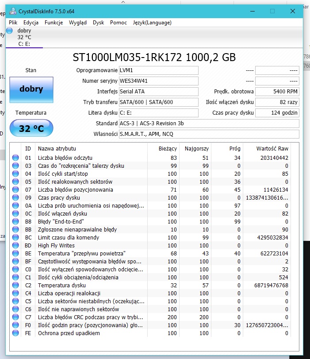Click status circle for attribute F0 row
This screenshot has height=359, width=310.
click(15, 325)
